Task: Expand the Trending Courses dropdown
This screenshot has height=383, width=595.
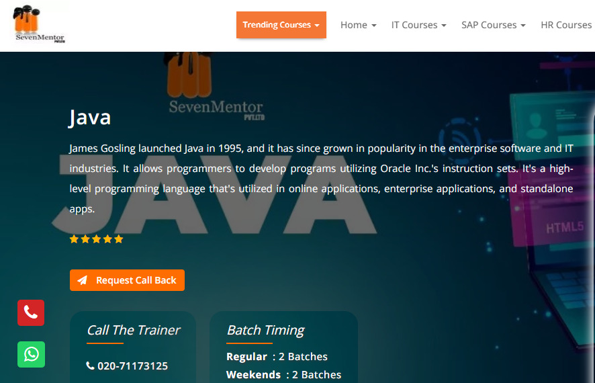Action: point(281,25)
